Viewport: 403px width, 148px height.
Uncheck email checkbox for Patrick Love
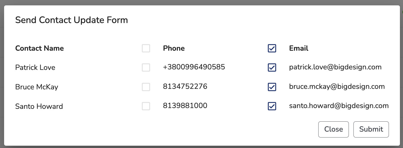272,68
